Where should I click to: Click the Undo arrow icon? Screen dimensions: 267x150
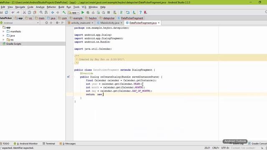click(13, 12)
